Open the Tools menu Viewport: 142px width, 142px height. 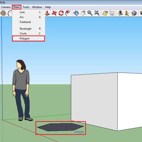(x=26, y=7)
